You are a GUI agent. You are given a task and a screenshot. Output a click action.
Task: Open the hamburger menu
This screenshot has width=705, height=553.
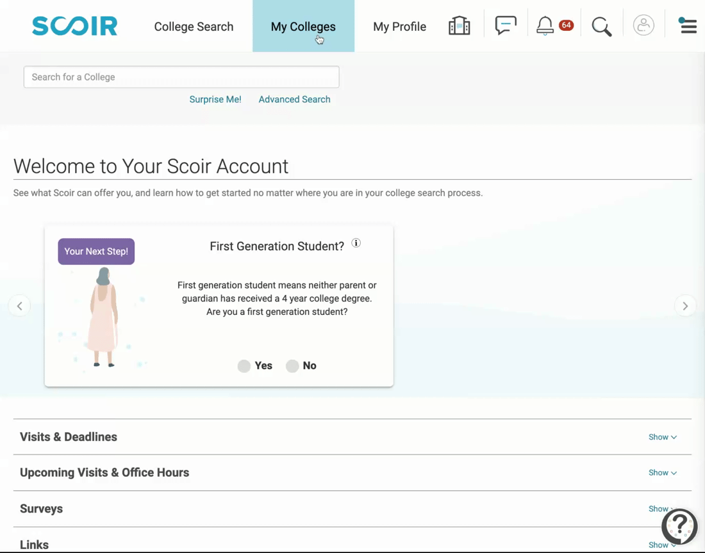[x=688, y=26]
